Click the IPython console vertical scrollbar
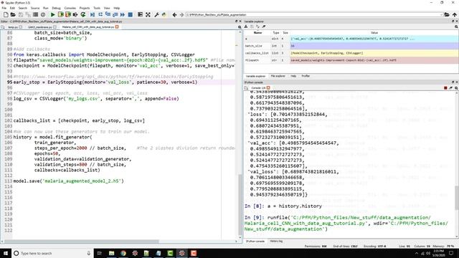The image size is (459, 258). (x=457, y=198)
